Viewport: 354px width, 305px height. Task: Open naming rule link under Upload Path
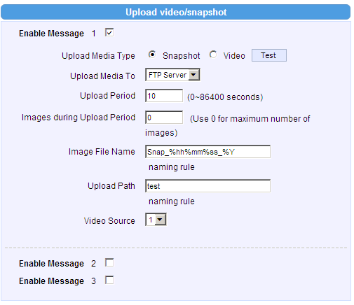coord(172,201)
